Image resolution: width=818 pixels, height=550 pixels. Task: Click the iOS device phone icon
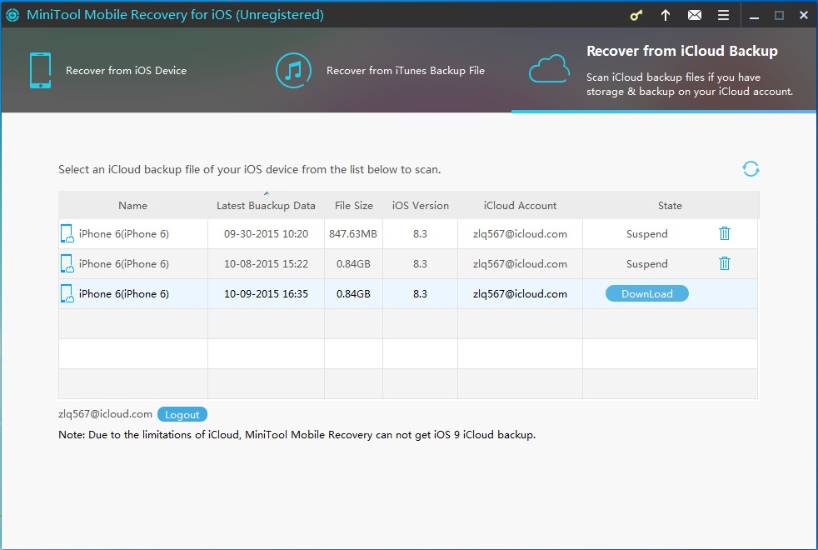click(40, 71)
